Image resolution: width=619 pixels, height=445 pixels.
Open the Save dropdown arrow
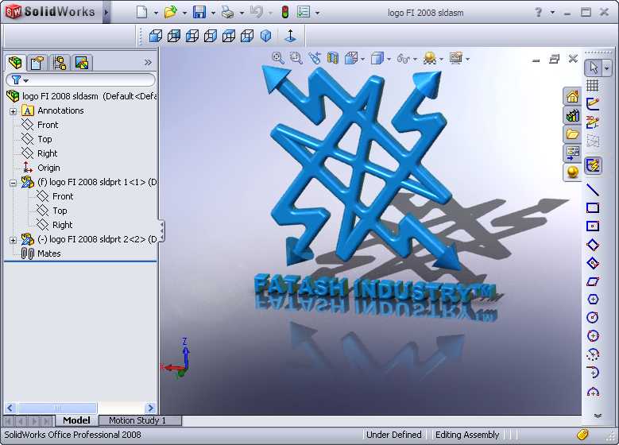(213, 13)
